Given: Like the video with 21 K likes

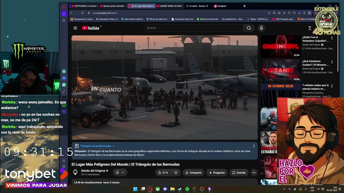Looking at the screenshot, I should coord(163,173).
